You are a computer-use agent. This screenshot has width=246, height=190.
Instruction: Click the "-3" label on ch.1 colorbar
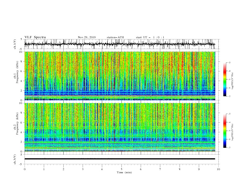(x=229, y=62)
